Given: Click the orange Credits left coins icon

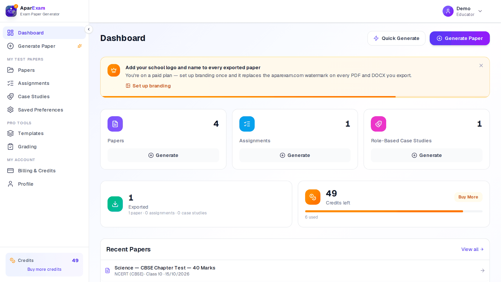Looking at the screenshot, I should tap(313, 197).
